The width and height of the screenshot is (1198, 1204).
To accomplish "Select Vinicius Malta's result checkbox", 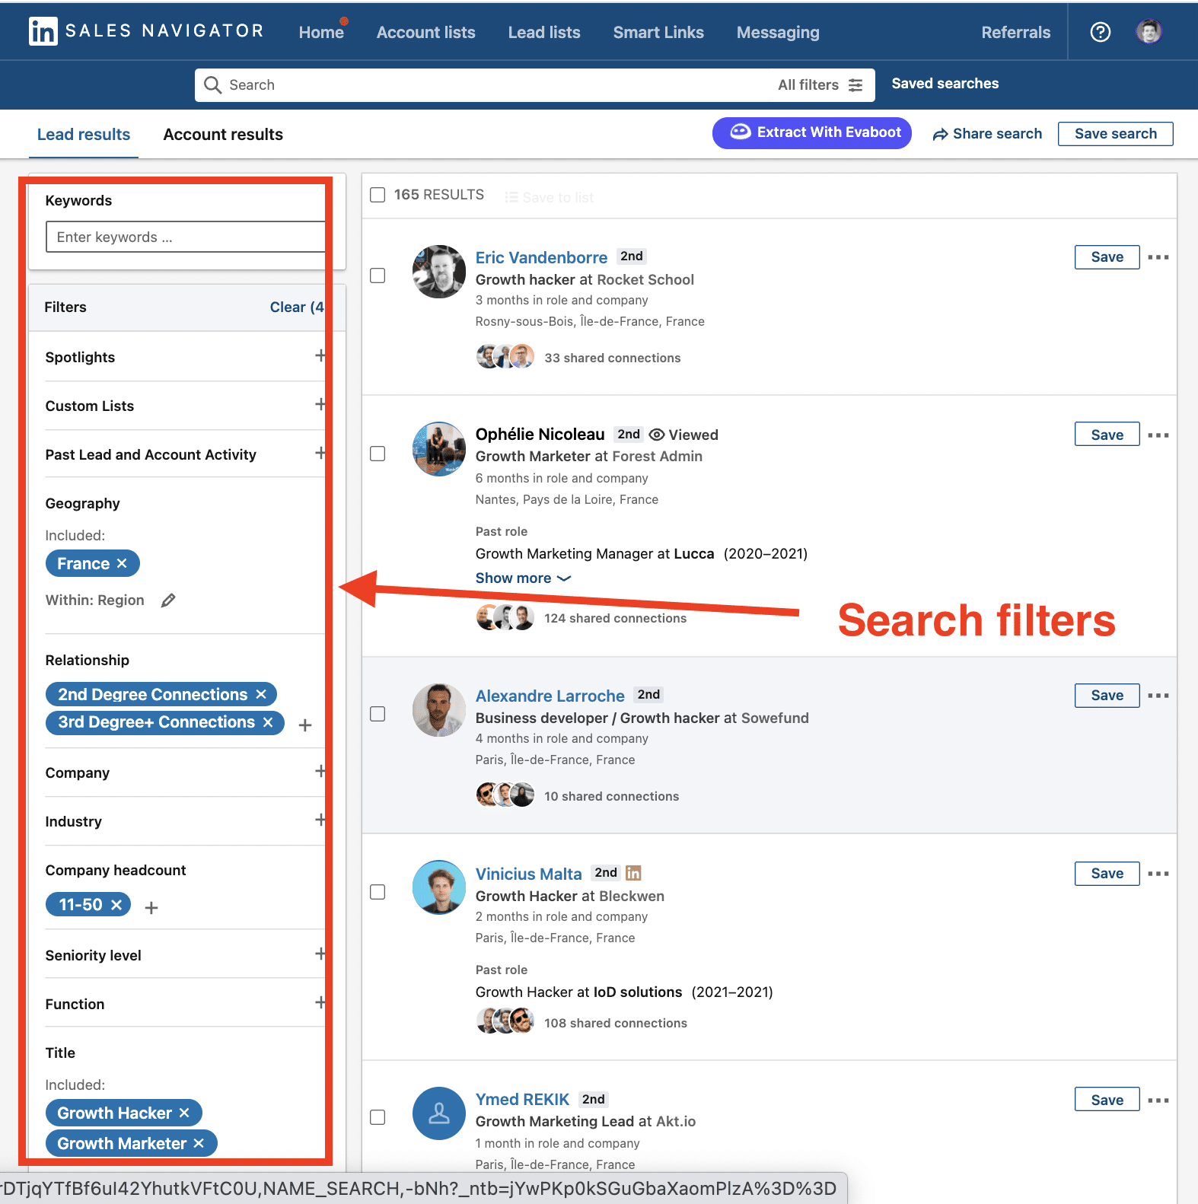I will click(378, 892).
